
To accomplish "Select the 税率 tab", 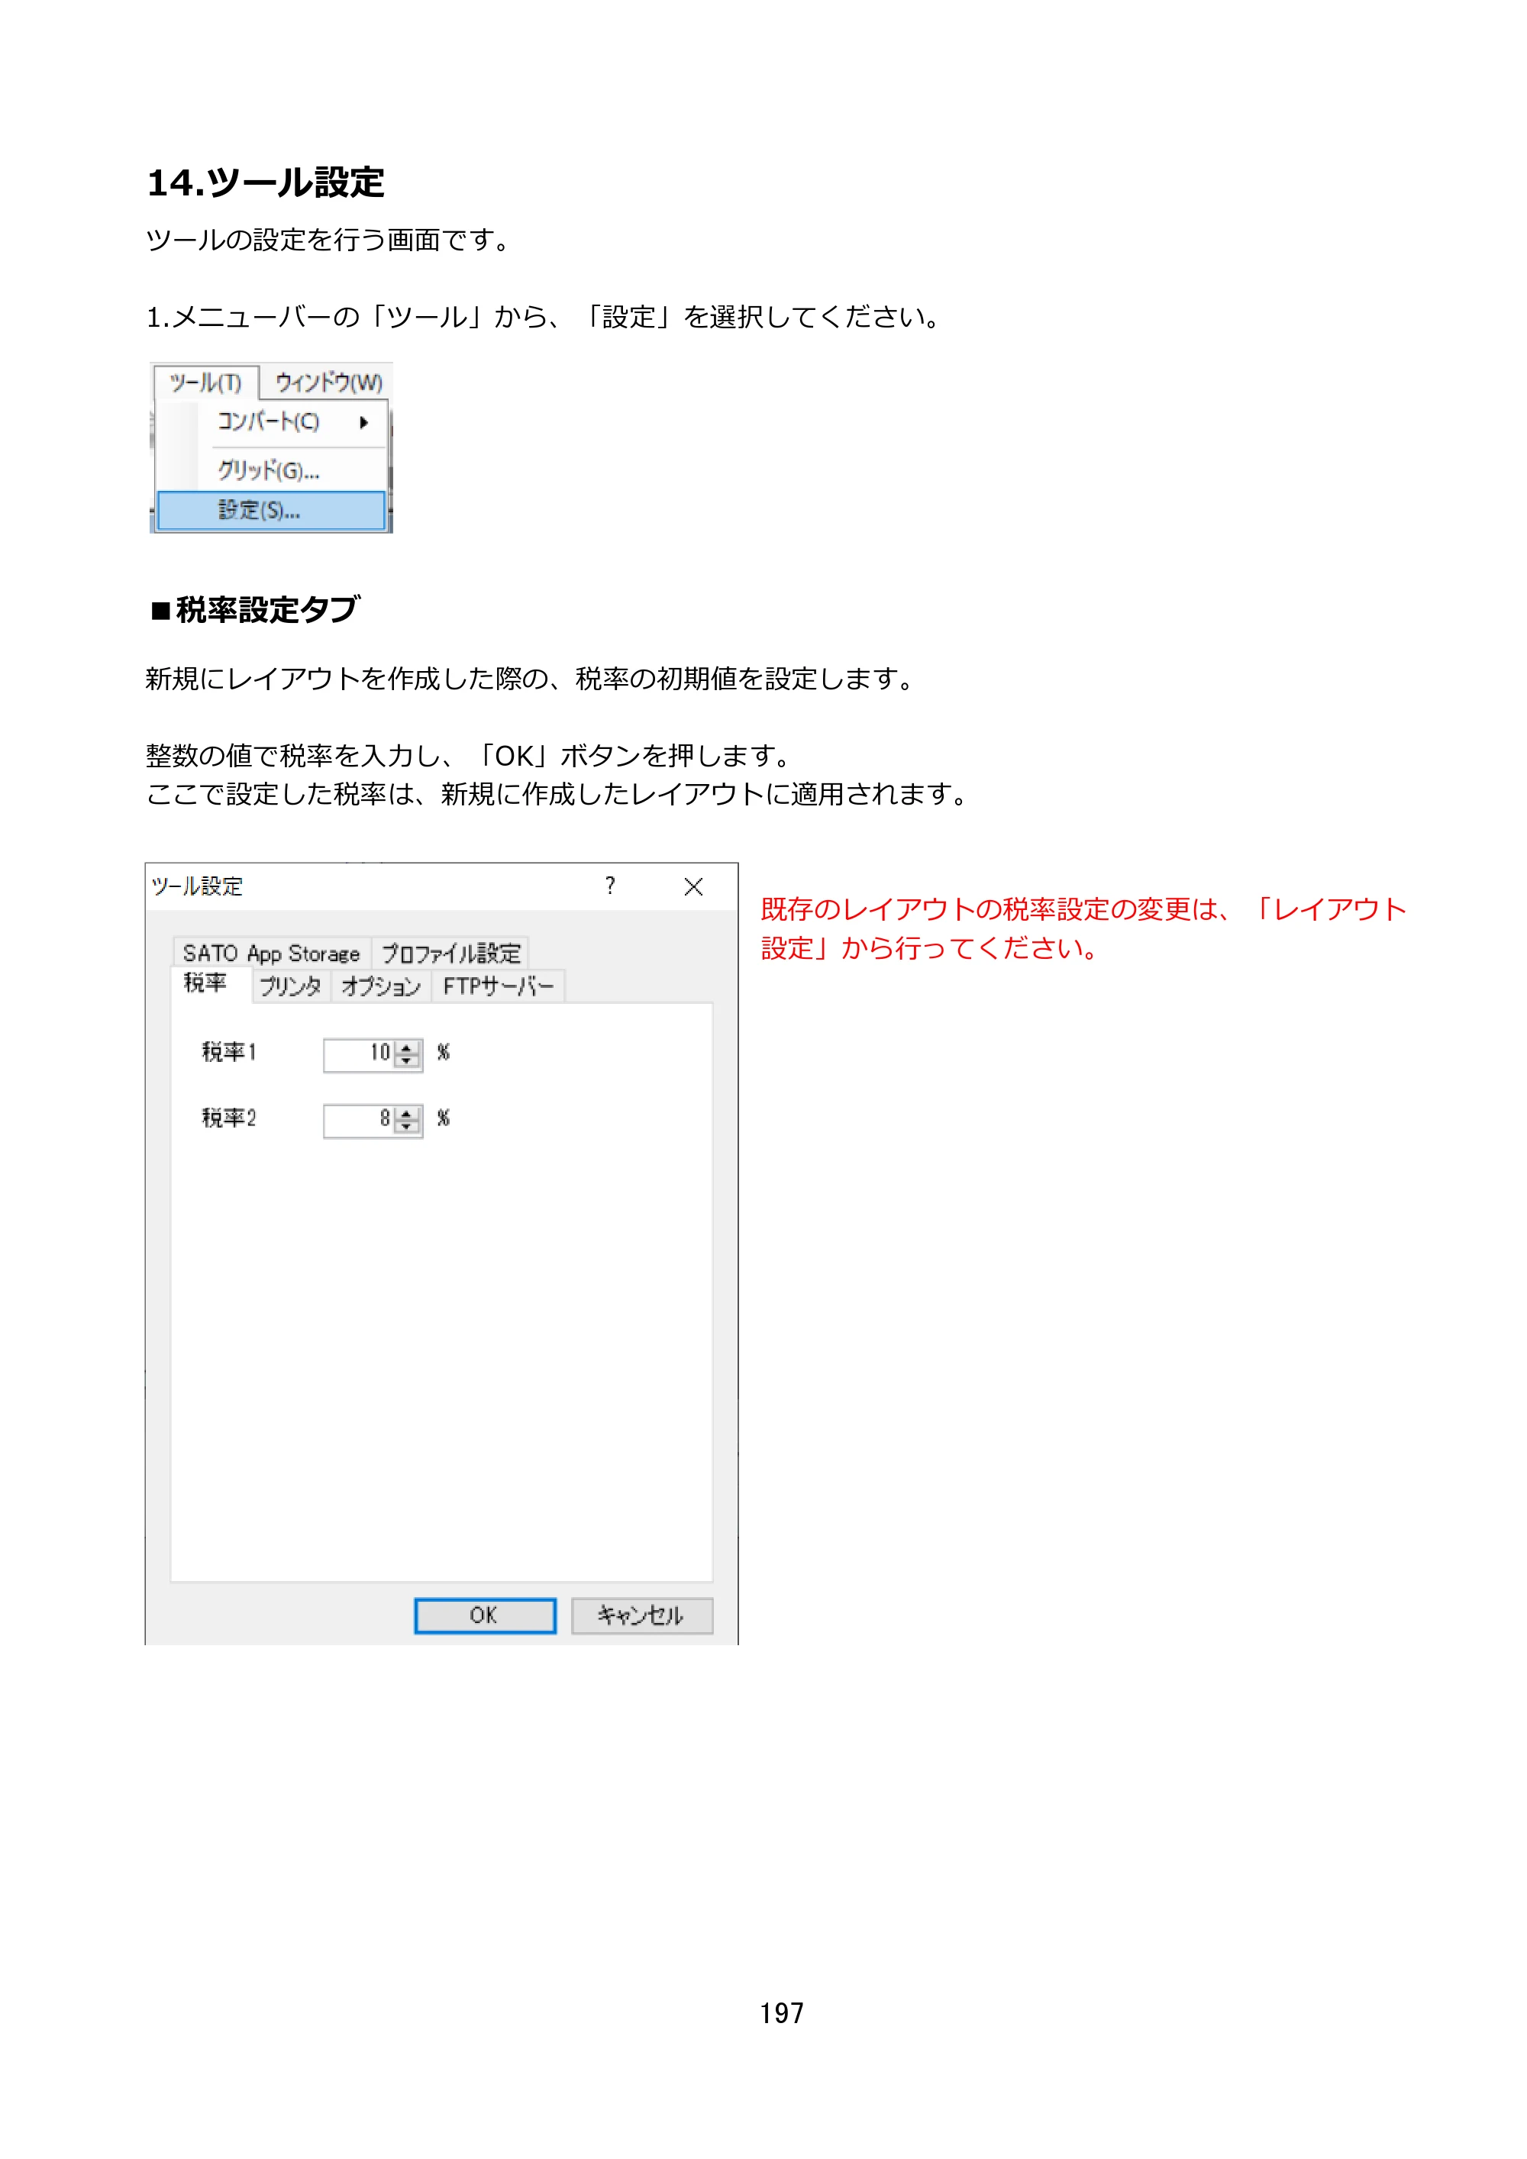I will (206, 983).
